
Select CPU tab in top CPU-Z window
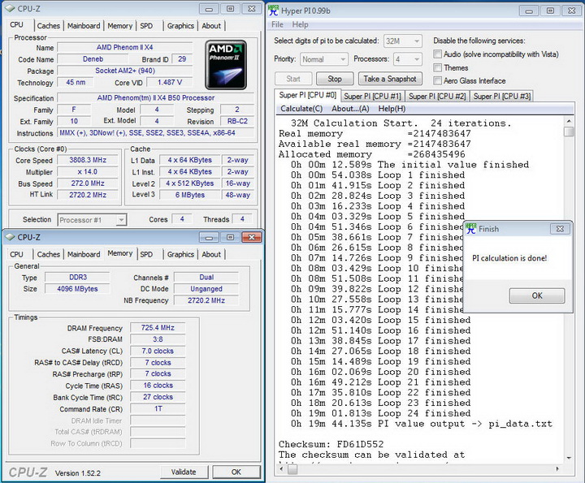tap(16, 24)
